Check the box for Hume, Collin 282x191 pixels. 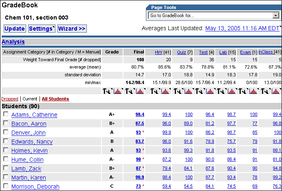6,159
